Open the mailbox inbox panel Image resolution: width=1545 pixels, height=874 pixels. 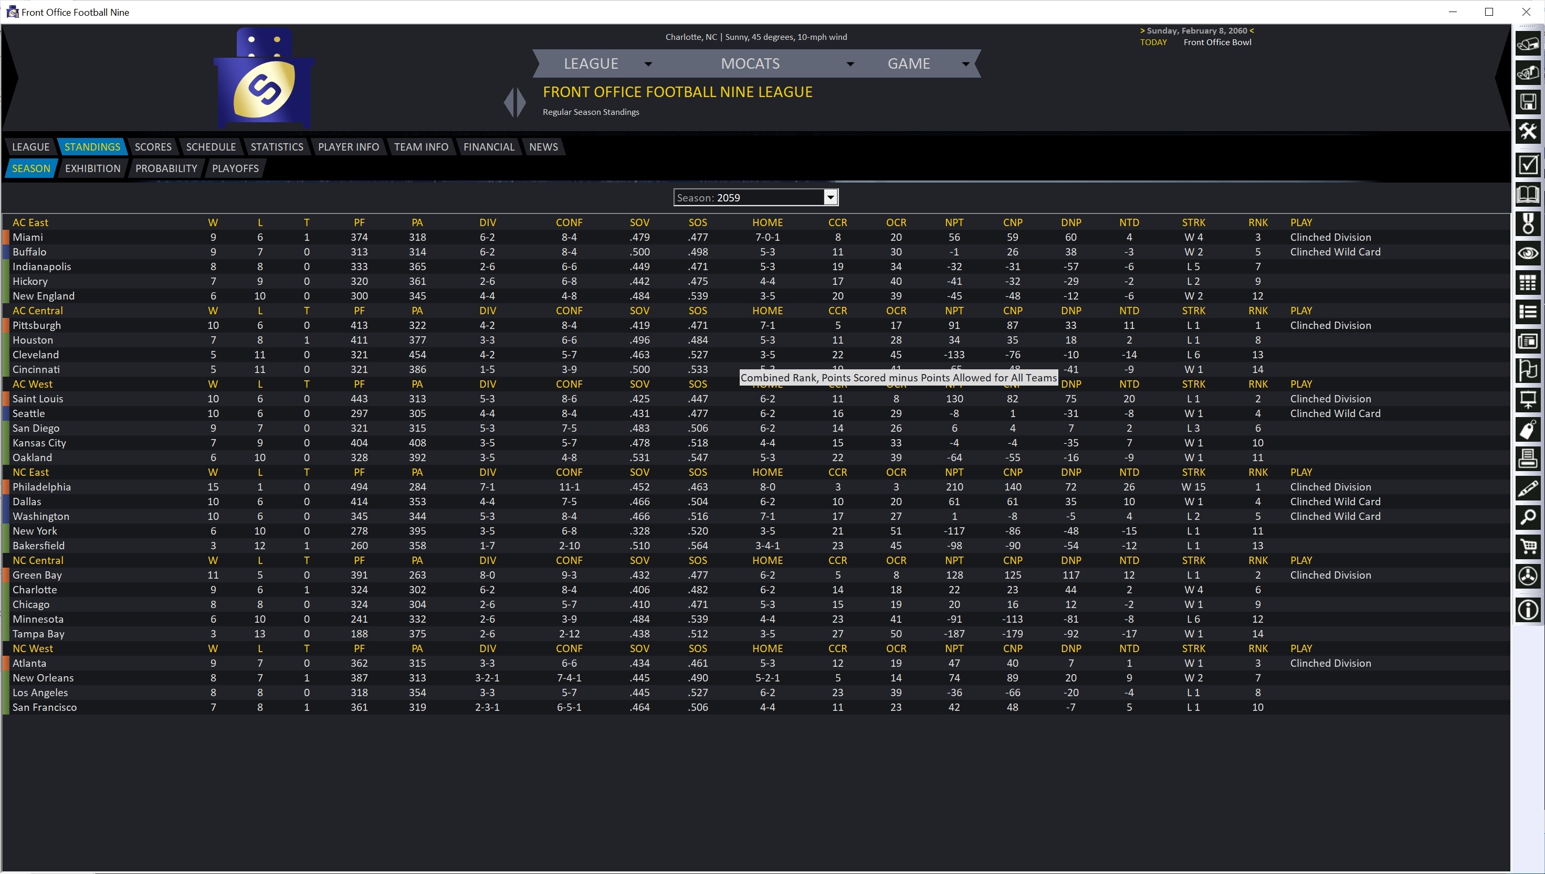click(1529, 45)
